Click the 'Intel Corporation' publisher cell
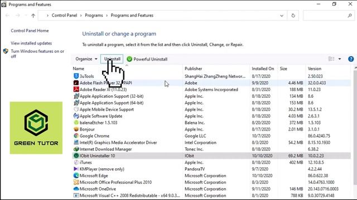The width and height of the screenshot is (357, 200). pyautogui.click(x=200, y=142)
